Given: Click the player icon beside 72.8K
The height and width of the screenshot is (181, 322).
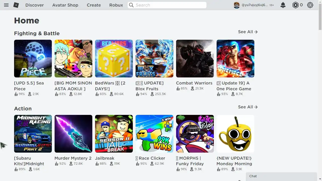Looking at the screenshot, I should [71, 164].
